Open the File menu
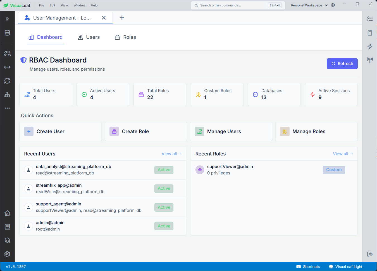Screen dimensions: 377x271 point(42,5)
